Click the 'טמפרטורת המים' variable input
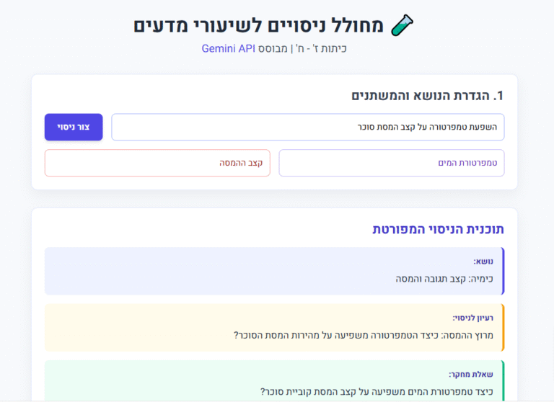Screen dimensions: 554x402 point(391,163)
